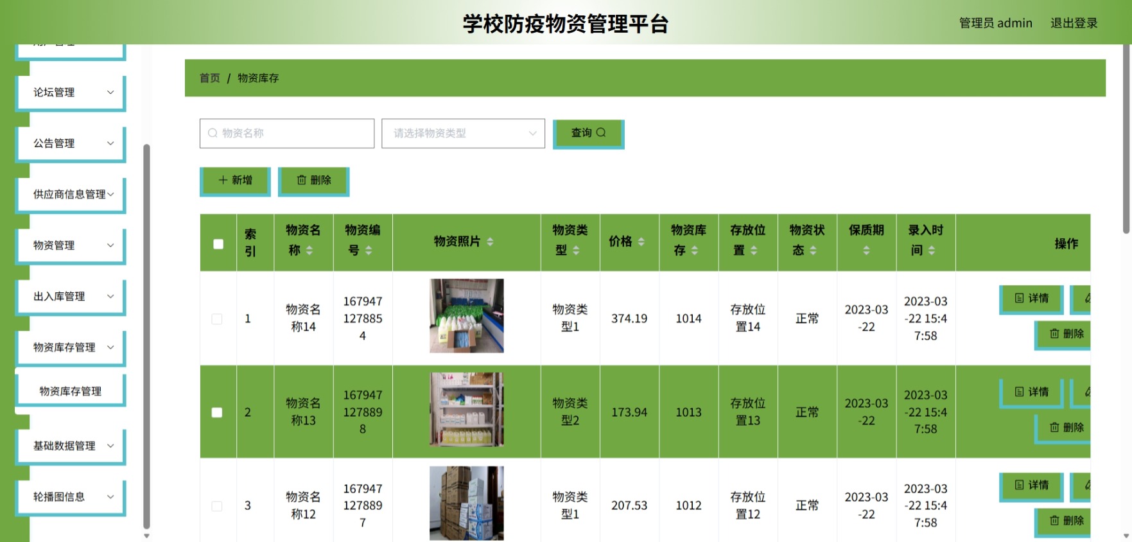Open 详情 for row 物资名称13
1132x542 pixels.
click(x=1031, y=392)
